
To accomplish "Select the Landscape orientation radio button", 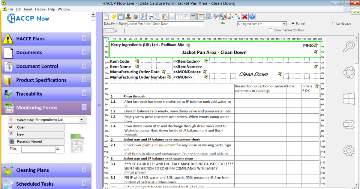I will coord(333,23).
